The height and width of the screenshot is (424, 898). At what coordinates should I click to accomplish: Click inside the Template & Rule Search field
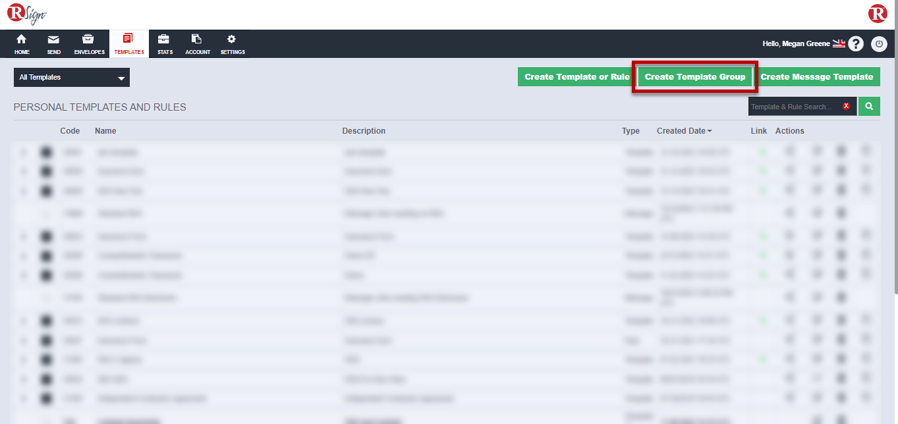(x=794, y=106)
